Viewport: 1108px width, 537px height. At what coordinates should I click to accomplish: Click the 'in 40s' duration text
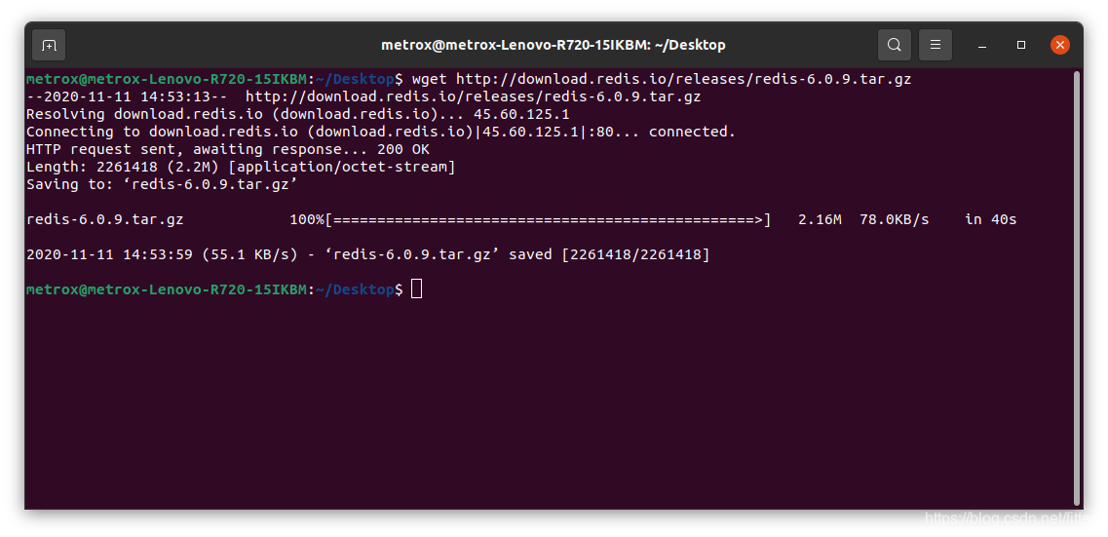tap(991, 219)
